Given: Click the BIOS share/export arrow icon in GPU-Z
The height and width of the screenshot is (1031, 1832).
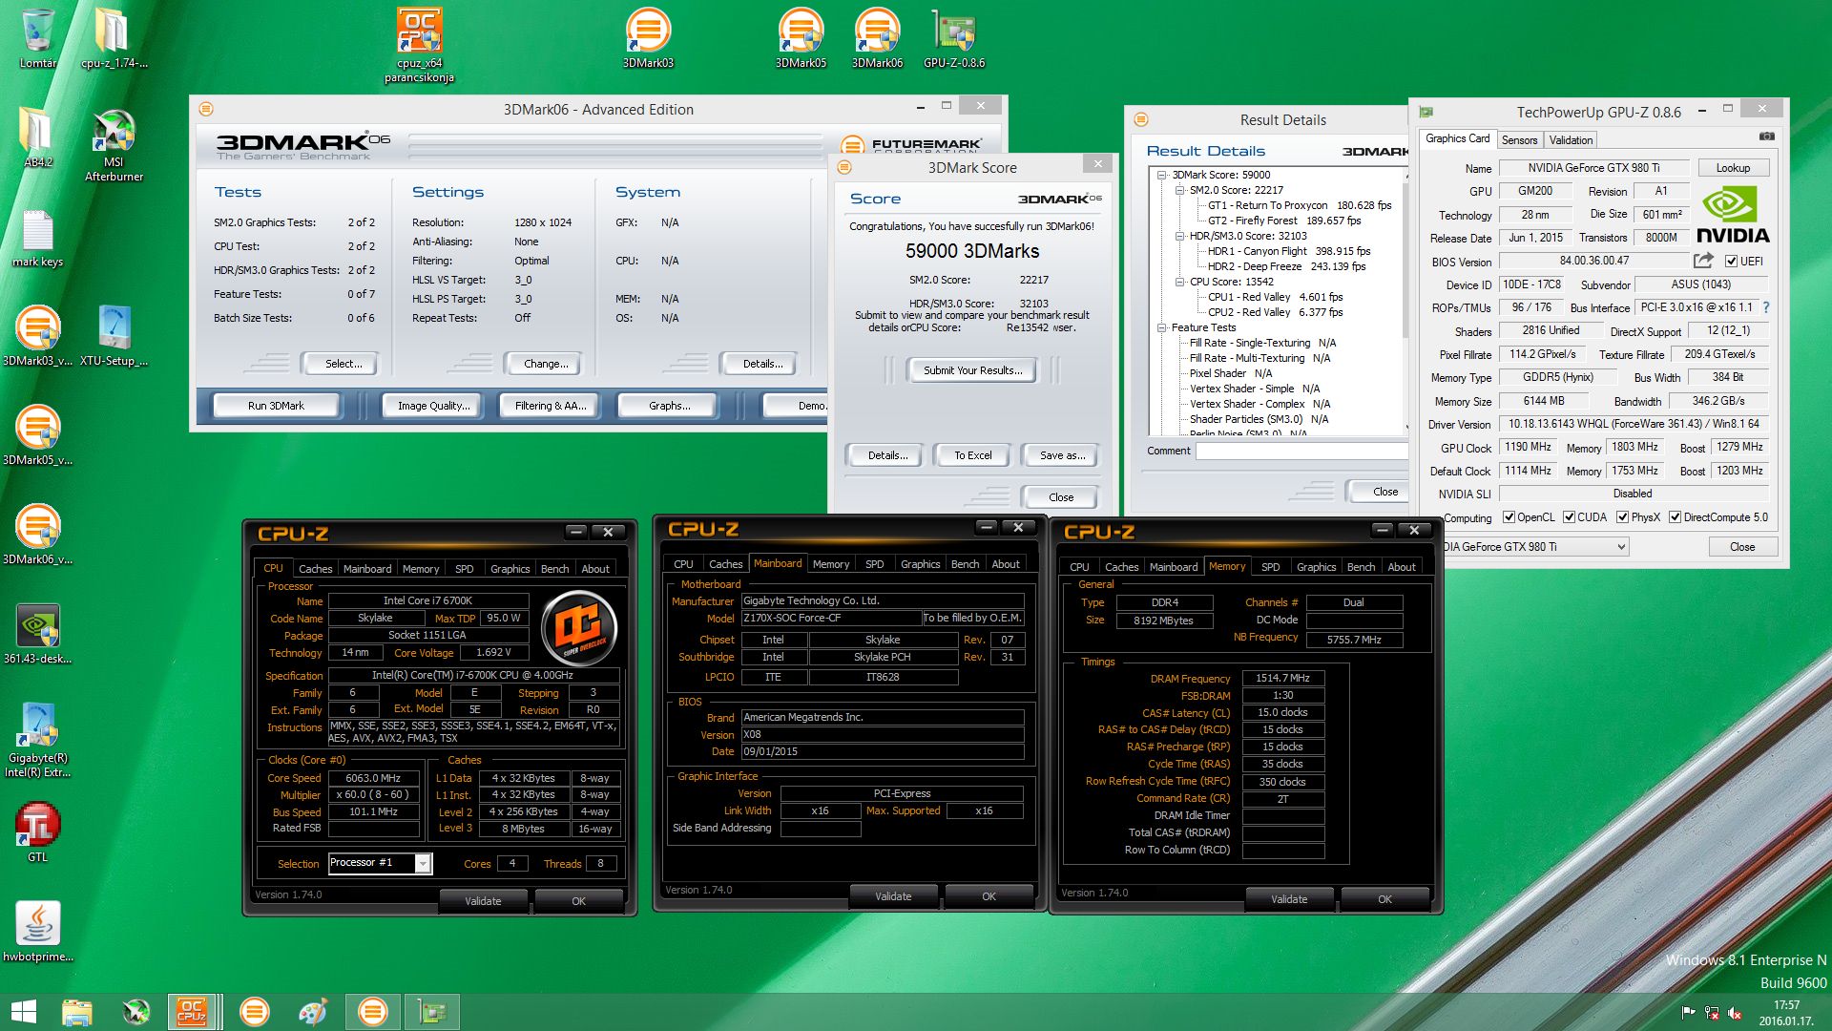Looking at the screenshot, I should pos(1703,261).
